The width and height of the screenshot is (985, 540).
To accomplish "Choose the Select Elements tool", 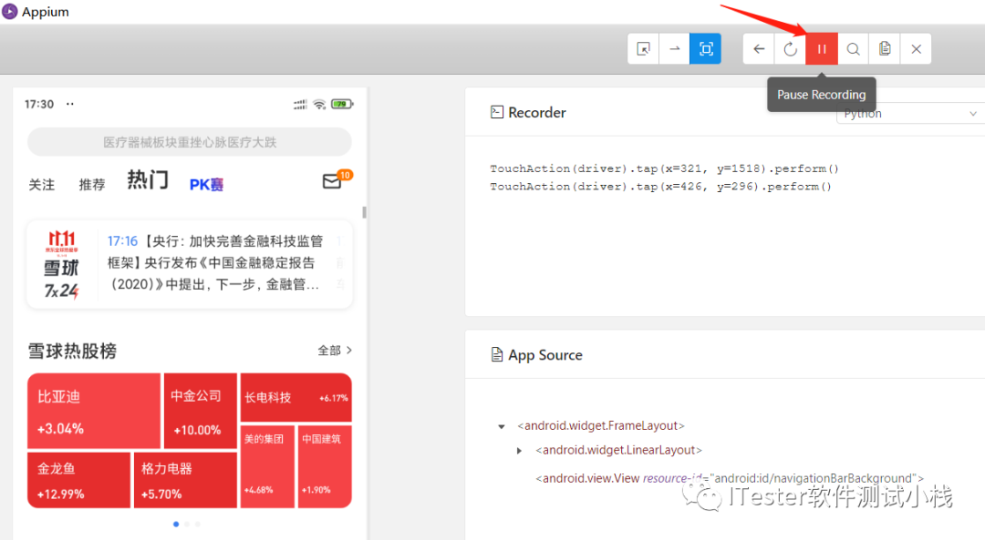I will click(x=643, y=49).
